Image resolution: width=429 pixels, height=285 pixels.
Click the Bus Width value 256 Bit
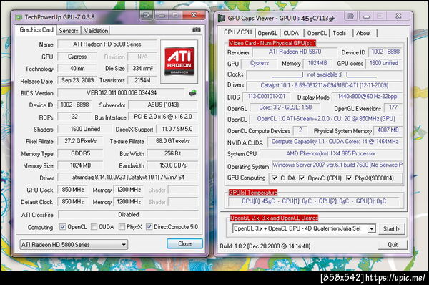[x=172, y=153]
